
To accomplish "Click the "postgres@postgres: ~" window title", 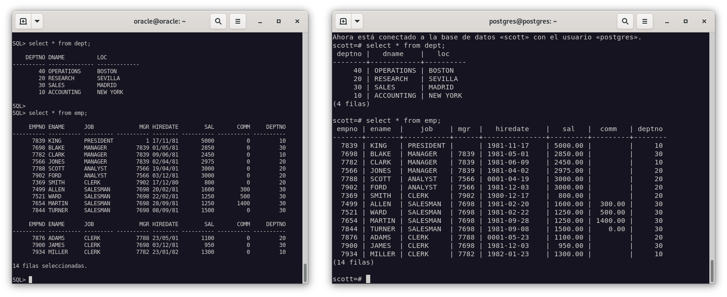I will coord(523,21).
